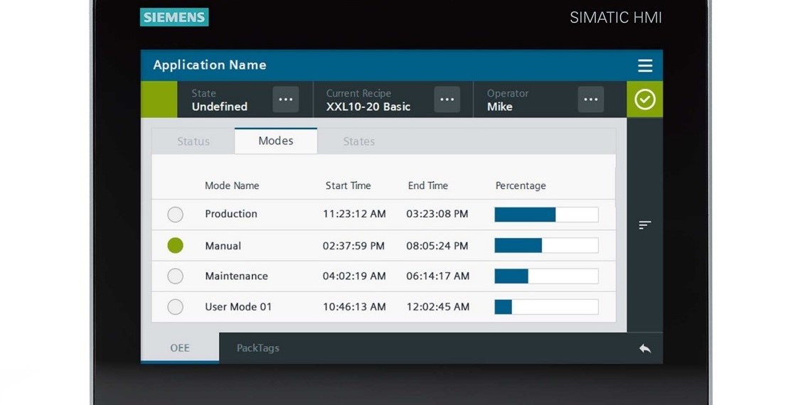Select the Production mode radio button
The height and width of the screenshot is (405, 800).
tap(175, 215)
